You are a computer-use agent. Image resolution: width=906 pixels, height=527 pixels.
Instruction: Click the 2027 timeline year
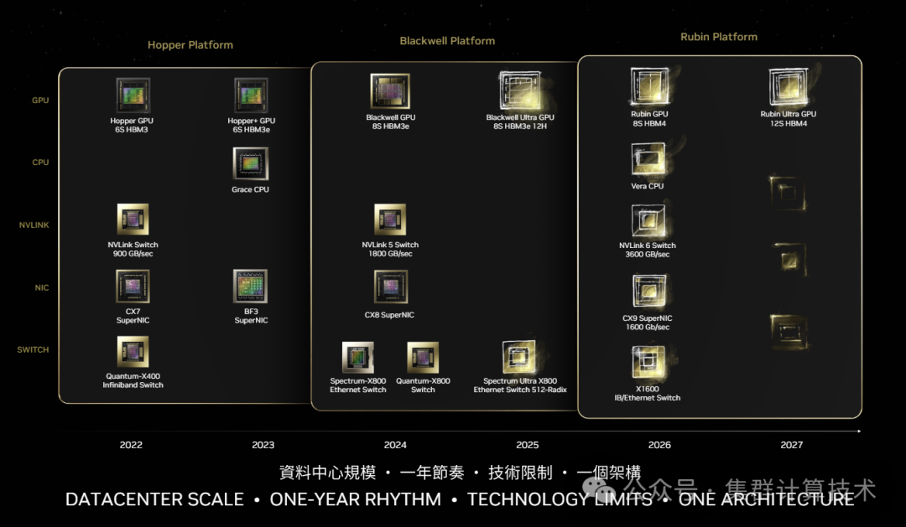tap(792, 445)
